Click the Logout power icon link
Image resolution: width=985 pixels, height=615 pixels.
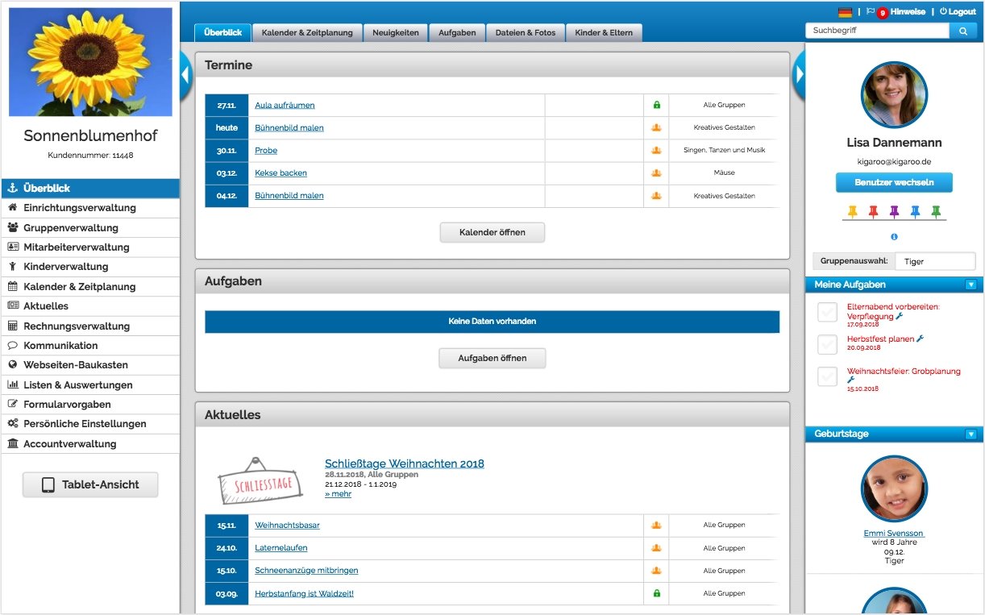(x=958, y=12)
